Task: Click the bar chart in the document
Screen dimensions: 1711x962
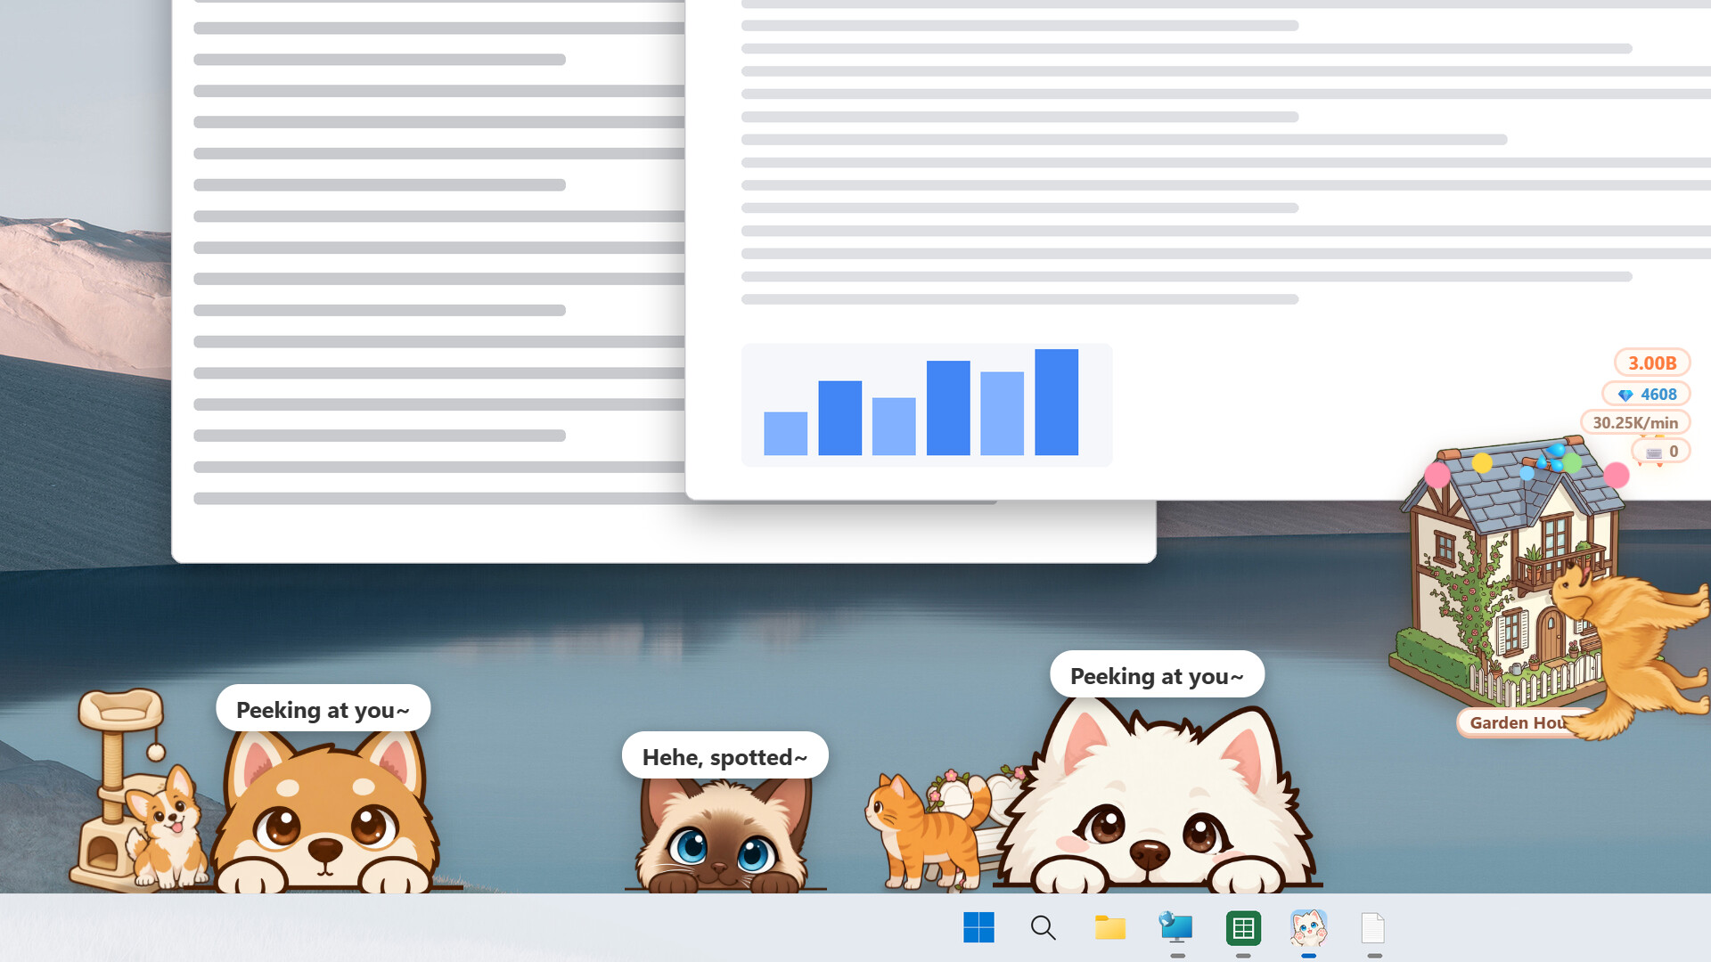Action: pyautogui.click(x=927, y=404)
